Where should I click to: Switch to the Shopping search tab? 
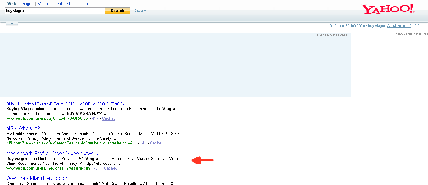click(75, 4)
